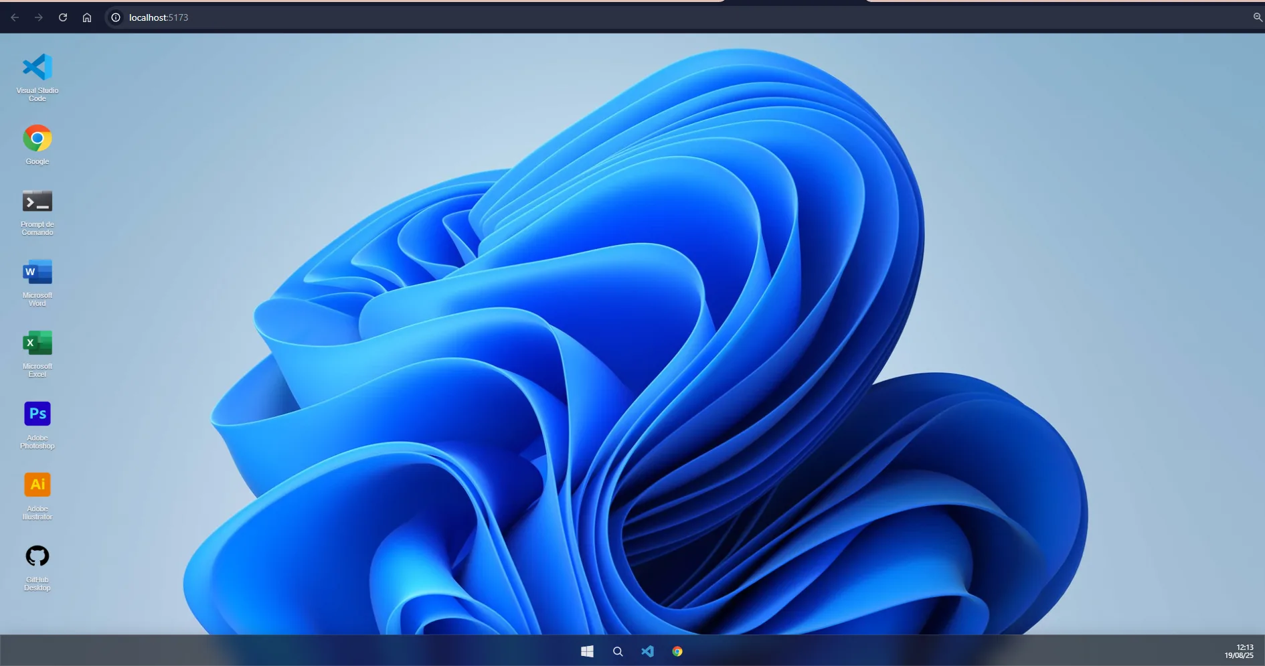Open Microsoft Word from the desktop
1265x666 pixels.
click(37, 280)
